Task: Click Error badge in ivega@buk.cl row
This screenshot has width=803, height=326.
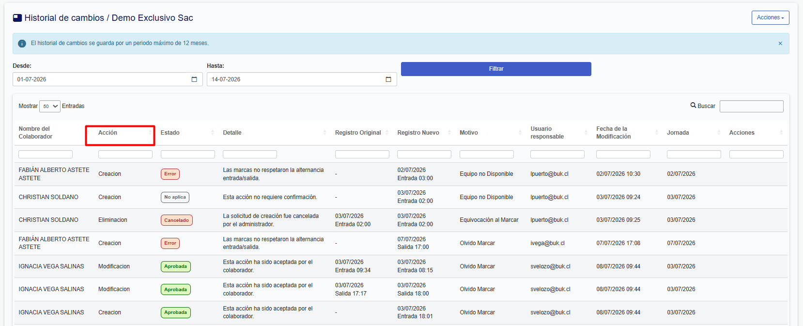Action: pos(170,243)
